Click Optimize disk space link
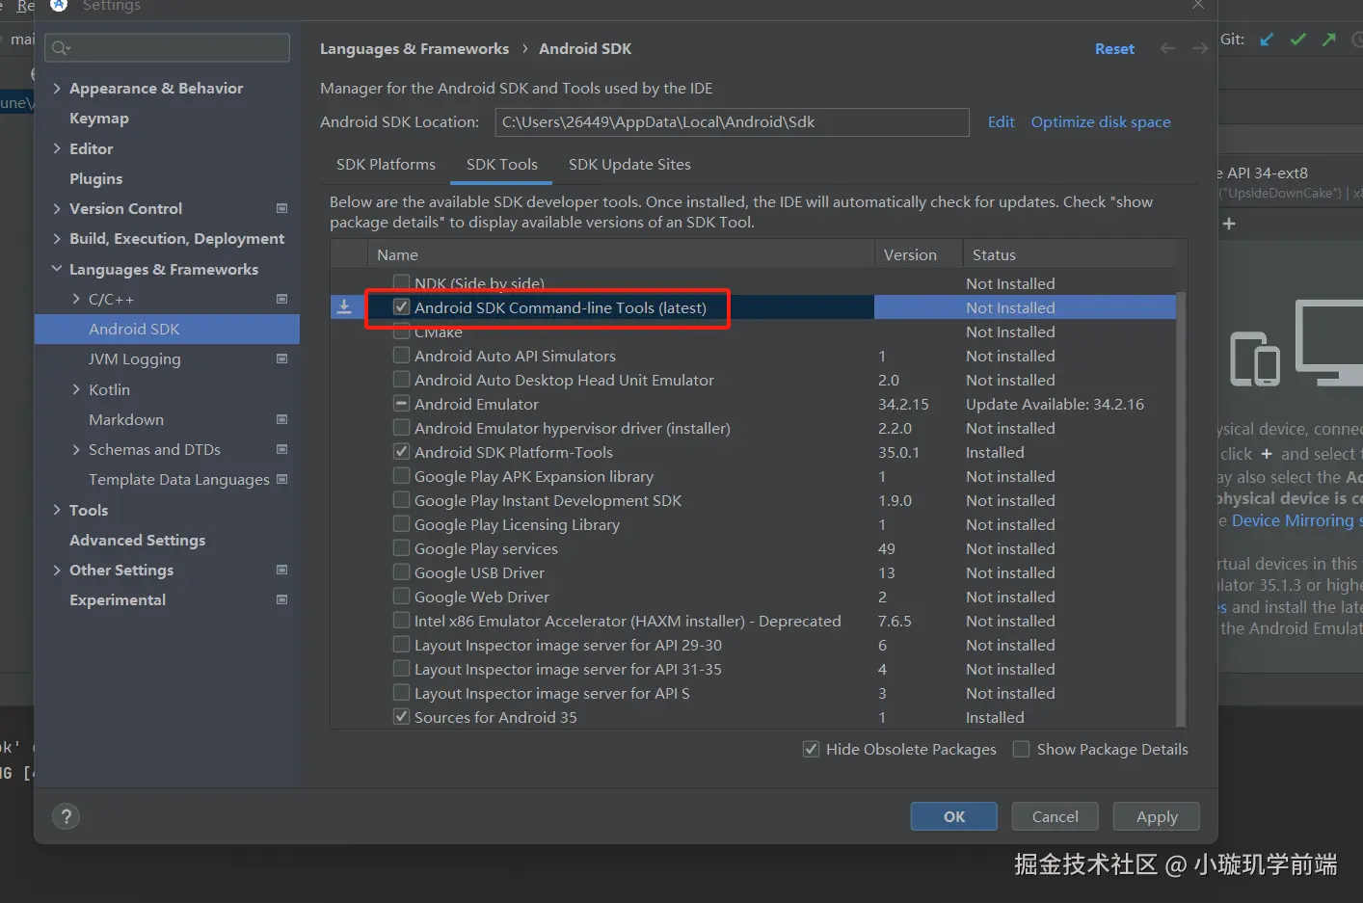Viewport: 1363px width, 903px height. pos(1101,121)
